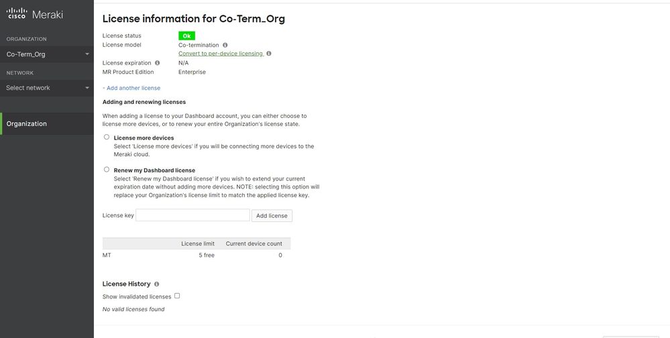Click the Add another license link

point(131,88)
